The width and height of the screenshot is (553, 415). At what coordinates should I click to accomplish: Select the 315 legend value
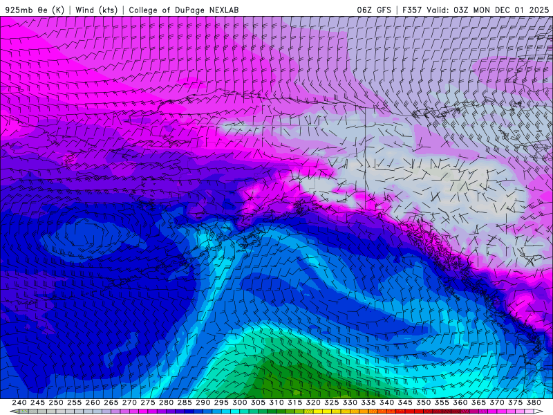coord(295,403)
